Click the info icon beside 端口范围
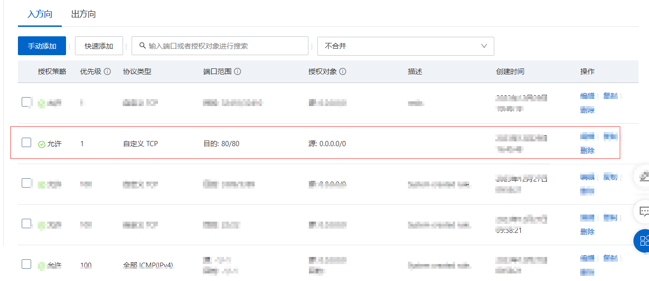The image size is (649, 281). (238, 72)
